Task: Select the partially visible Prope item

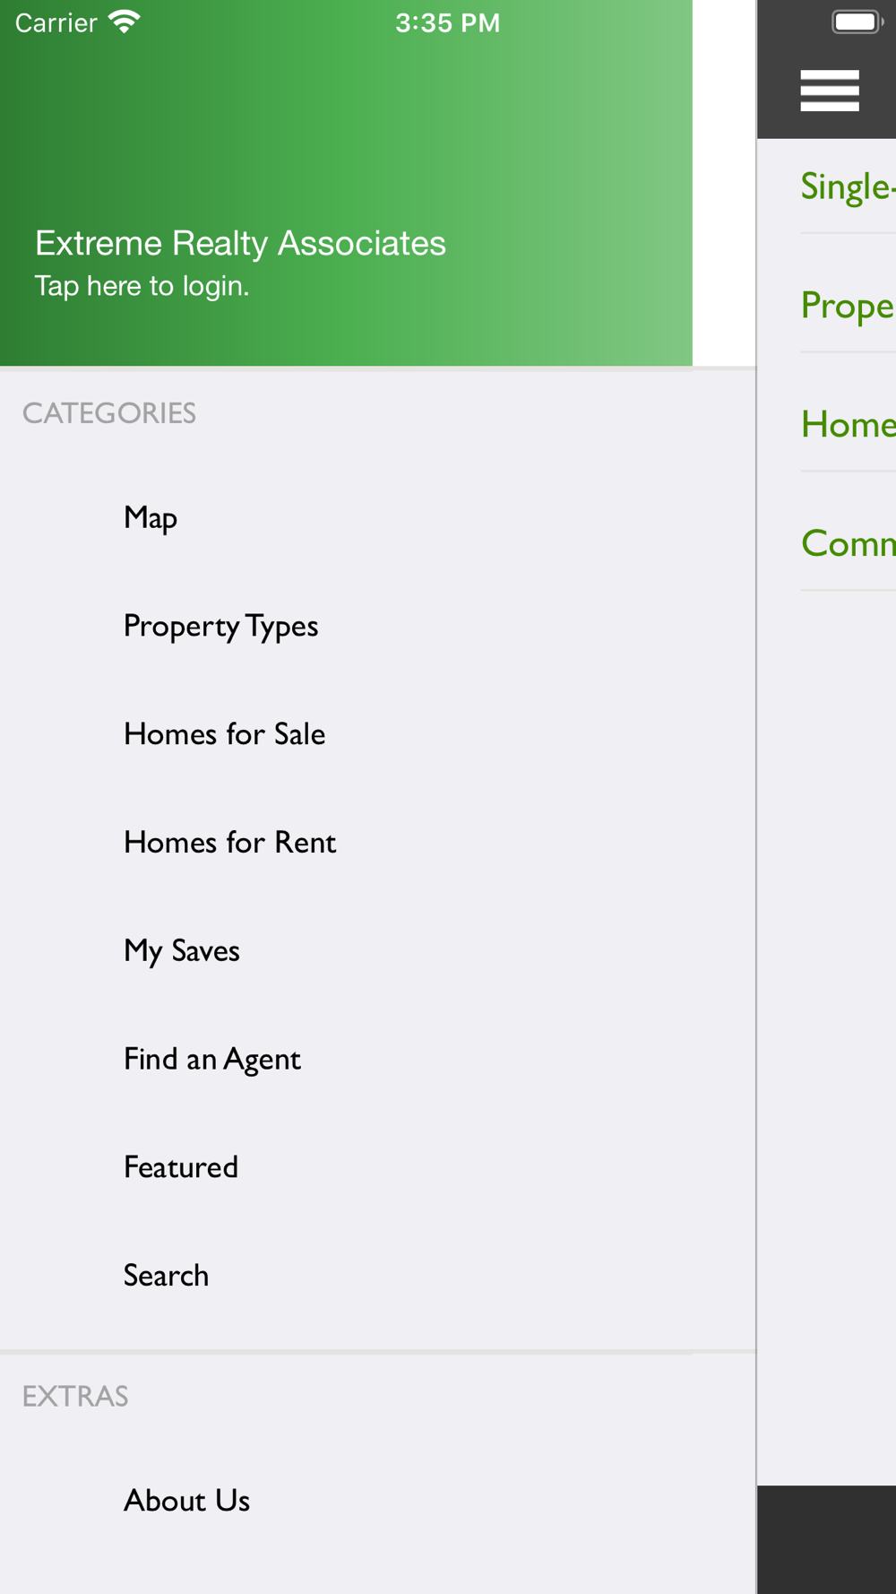Action: tap(848, 306)
